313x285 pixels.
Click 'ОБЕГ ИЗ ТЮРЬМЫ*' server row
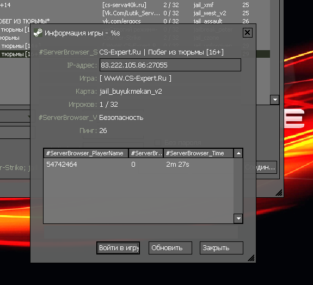24,21
